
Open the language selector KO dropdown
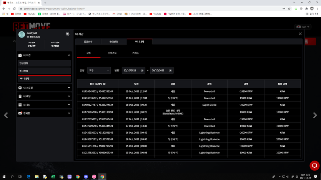pos(303,27)
